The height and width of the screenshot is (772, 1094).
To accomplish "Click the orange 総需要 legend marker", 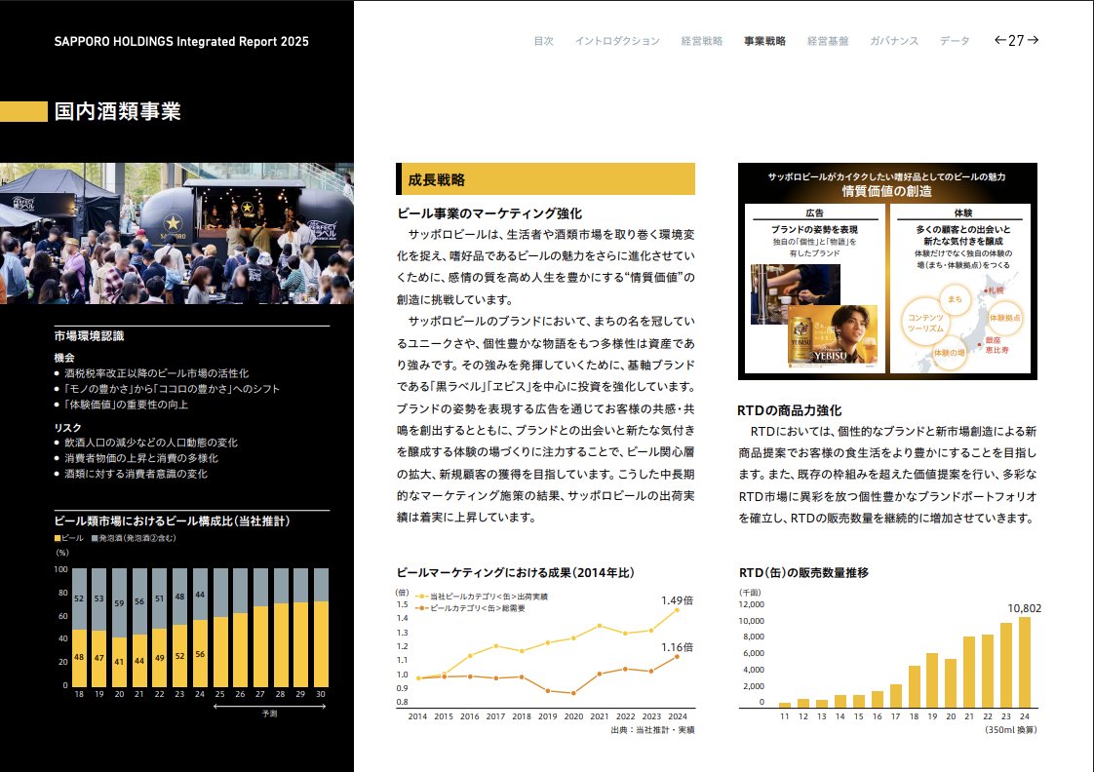I will click(421, 607).
